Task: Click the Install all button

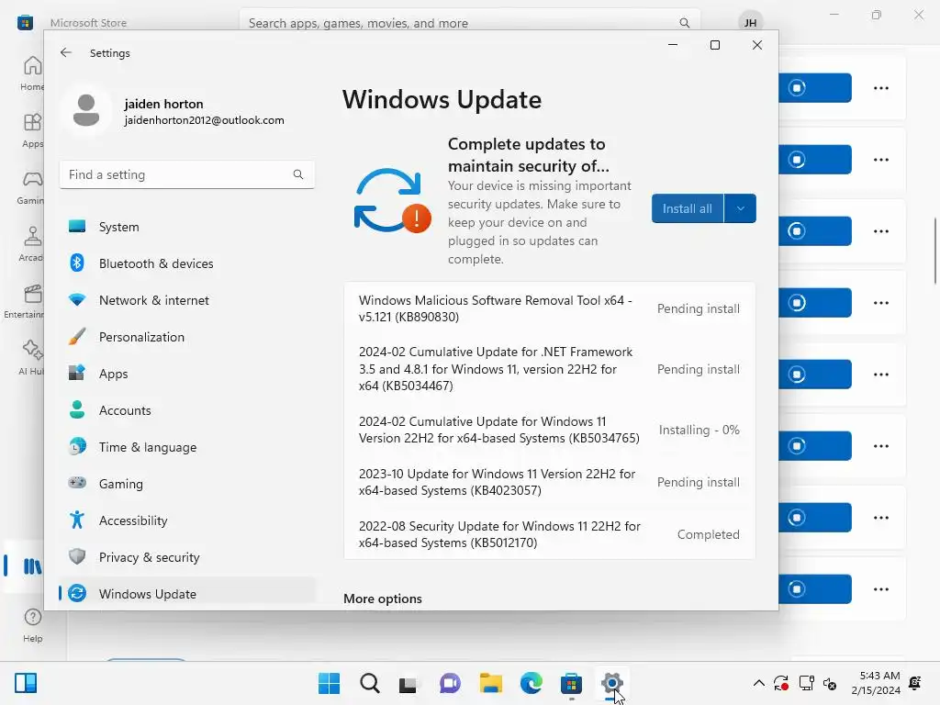Action: [x=687, y=208]
